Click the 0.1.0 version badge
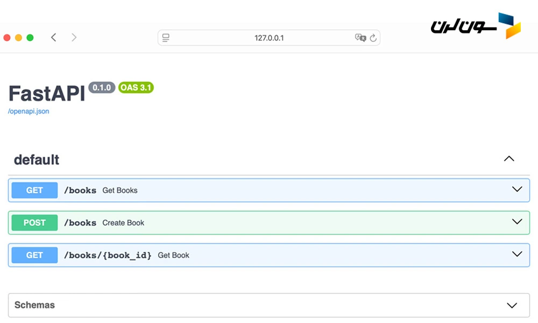Image resolution: width=538 pixels, height=323 pixels. (x=102, y=87)
